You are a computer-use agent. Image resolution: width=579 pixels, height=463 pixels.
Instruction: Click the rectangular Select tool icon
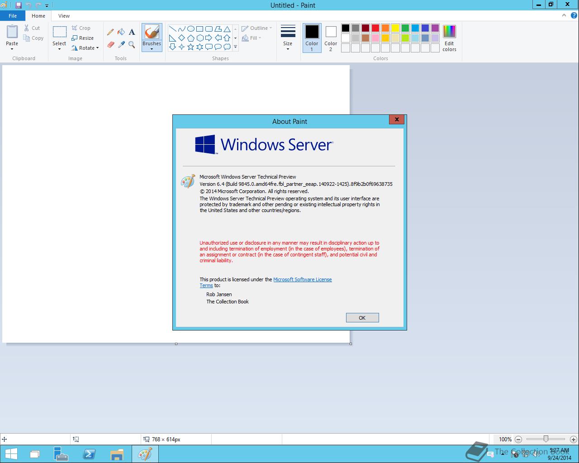59,32
